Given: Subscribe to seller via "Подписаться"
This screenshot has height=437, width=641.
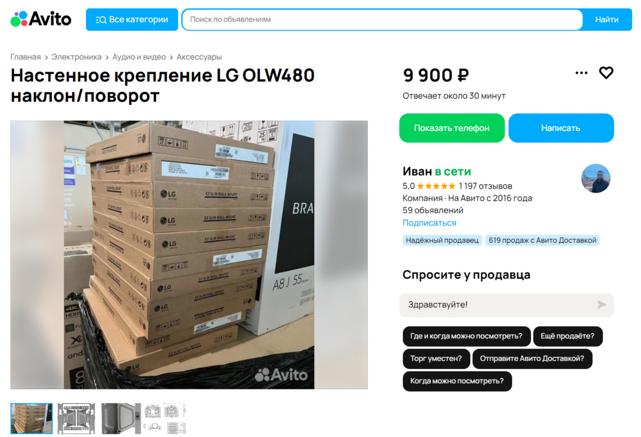Looking at the screenshot, I should (x=429, y=223).
